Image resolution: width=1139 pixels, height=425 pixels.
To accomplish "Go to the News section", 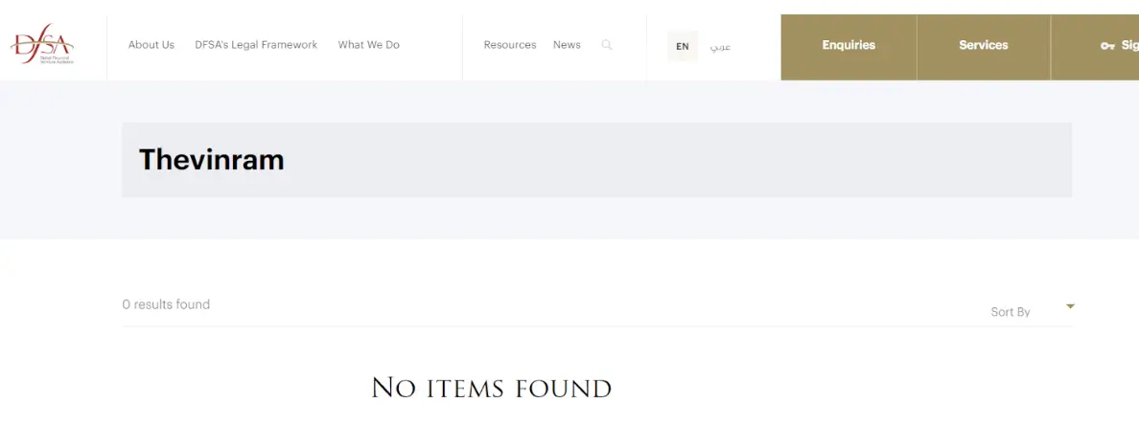I will coord(567,45).
